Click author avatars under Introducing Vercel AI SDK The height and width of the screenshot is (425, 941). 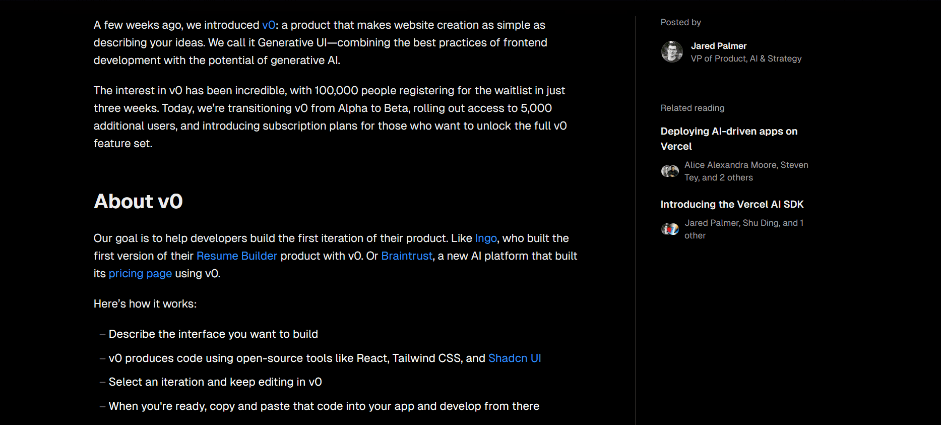[670, 229]
